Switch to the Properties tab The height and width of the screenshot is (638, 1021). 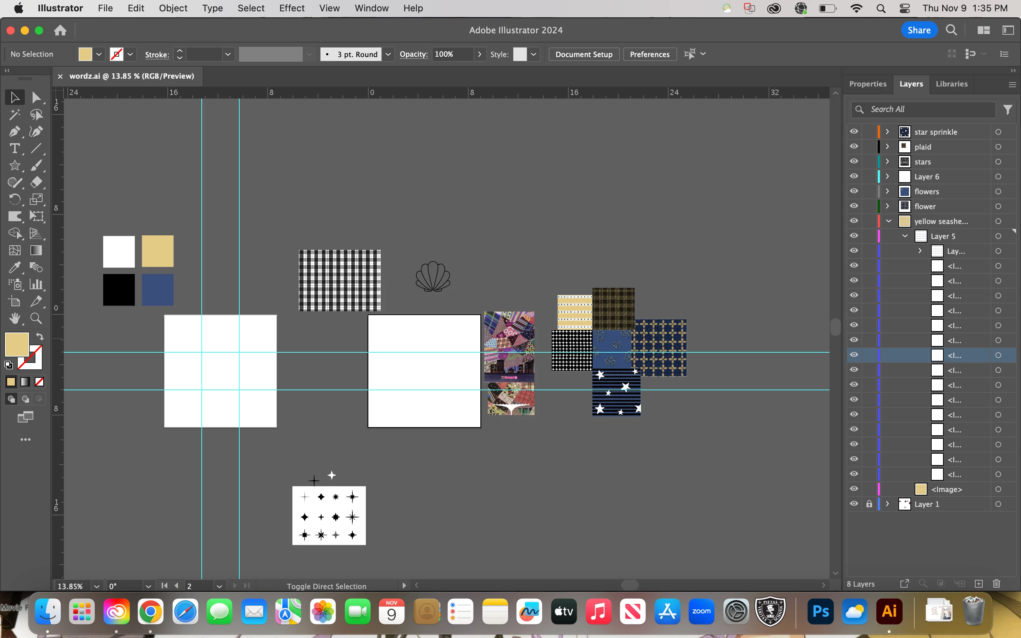[x=867, y=84]
